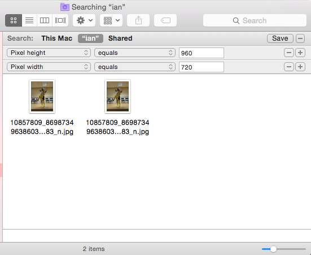The height and width of the screenshot is (255, 311).
Task: Click the first file's name label
Action: (42, 127)
